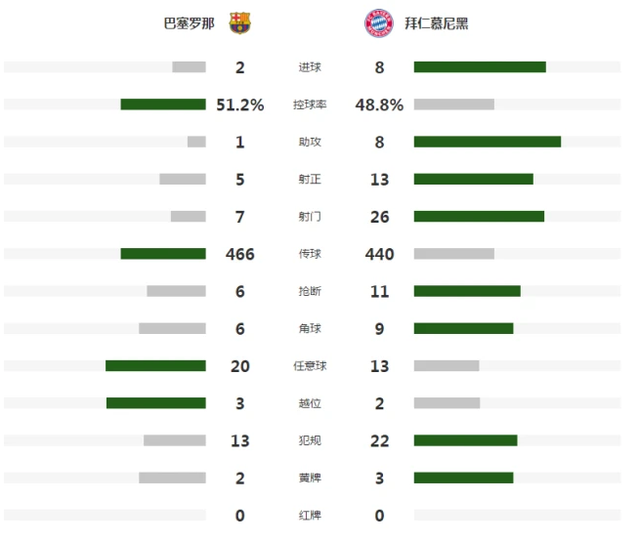Image resolution: width=639 pixels, height=541 pixels.
Task: Click Bayern's green goals bar
Action: (x=480, y=66)
